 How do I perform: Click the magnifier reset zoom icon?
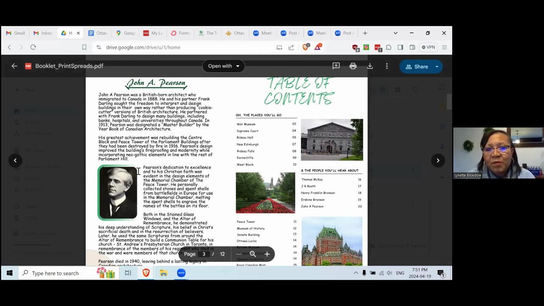tap(252, 254)
